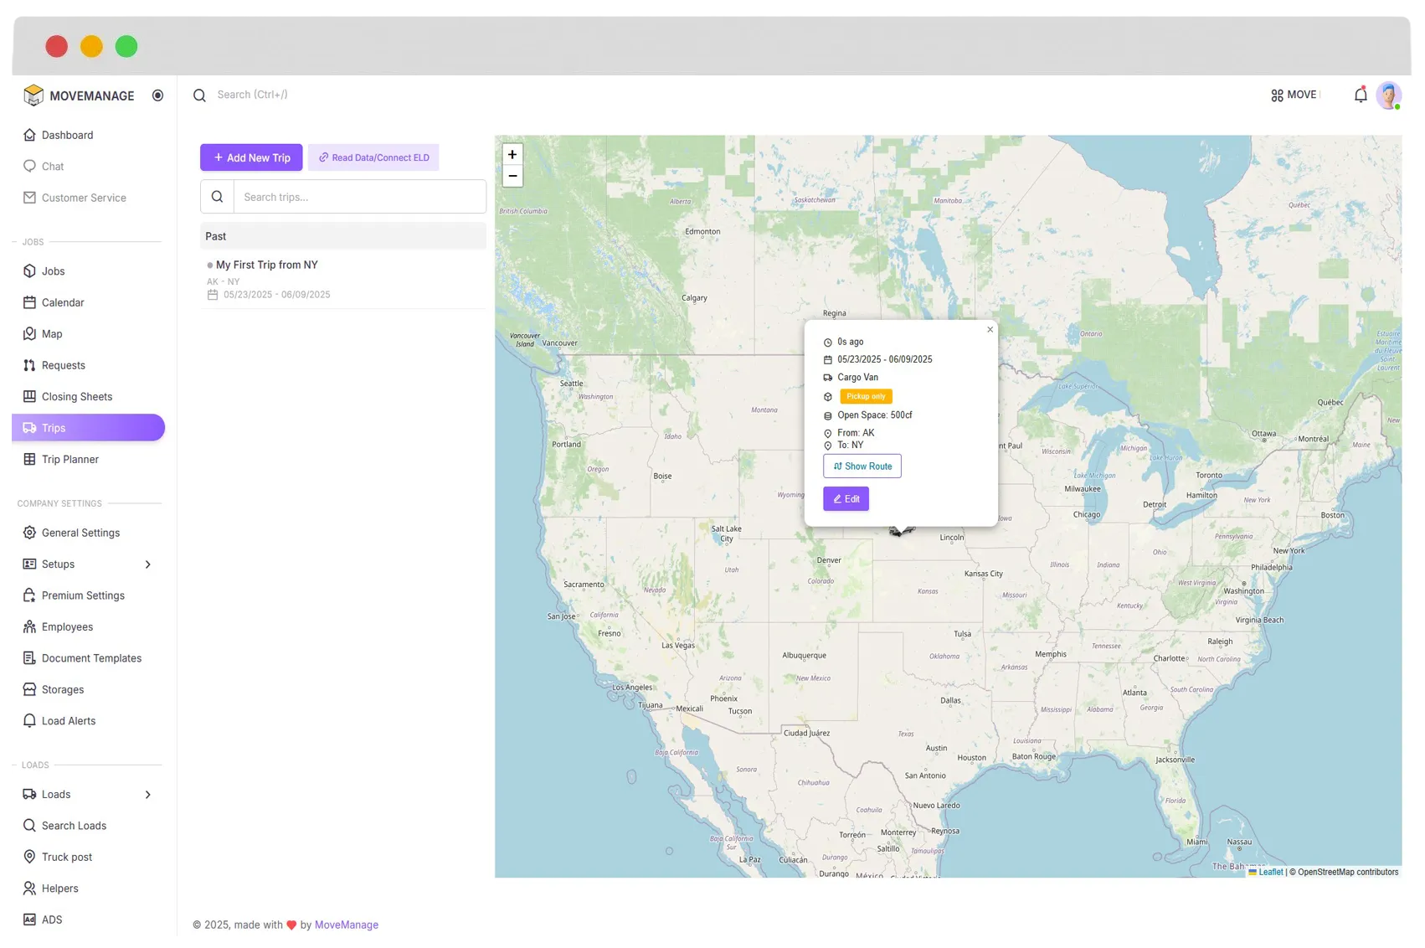
Task: Open the MoveManage footer link
Action: [346, 925]
